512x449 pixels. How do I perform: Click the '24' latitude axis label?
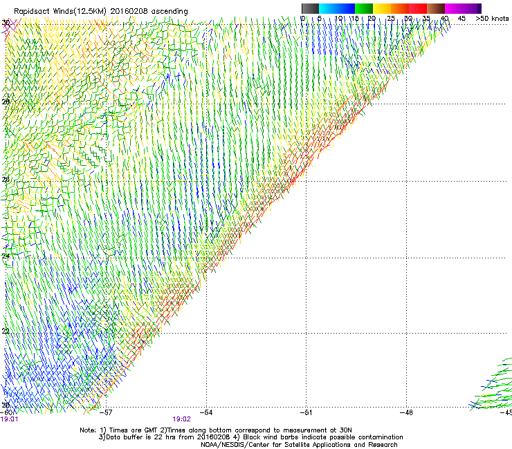click(x=6, y=256)
